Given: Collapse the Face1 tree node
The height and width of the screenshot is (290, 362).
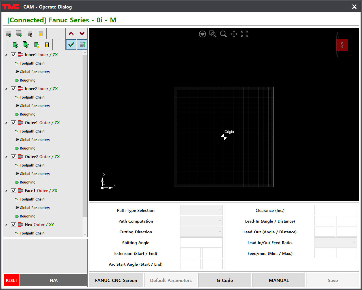Looking at the screenshot, I should (x=6, y=191).
